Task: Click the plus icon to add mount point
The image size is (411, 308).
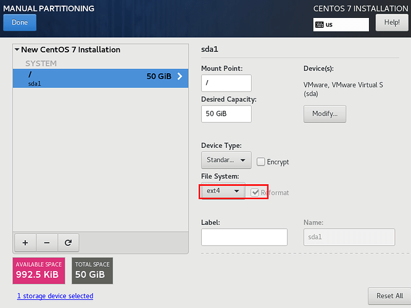Action: pos(25,243)
